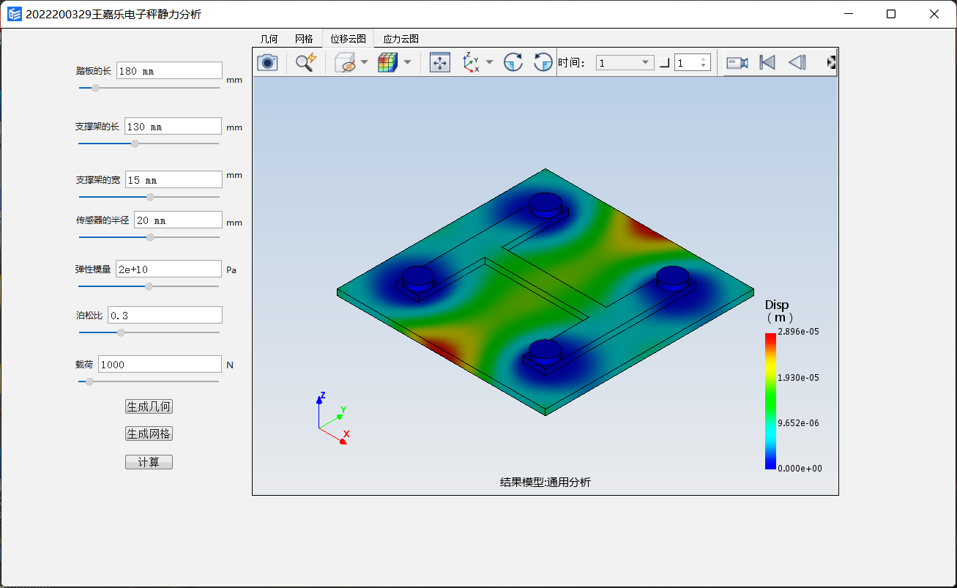Switch to the 几何 tab
Viewport: 957px width, 588px height.
coord(269,39)
